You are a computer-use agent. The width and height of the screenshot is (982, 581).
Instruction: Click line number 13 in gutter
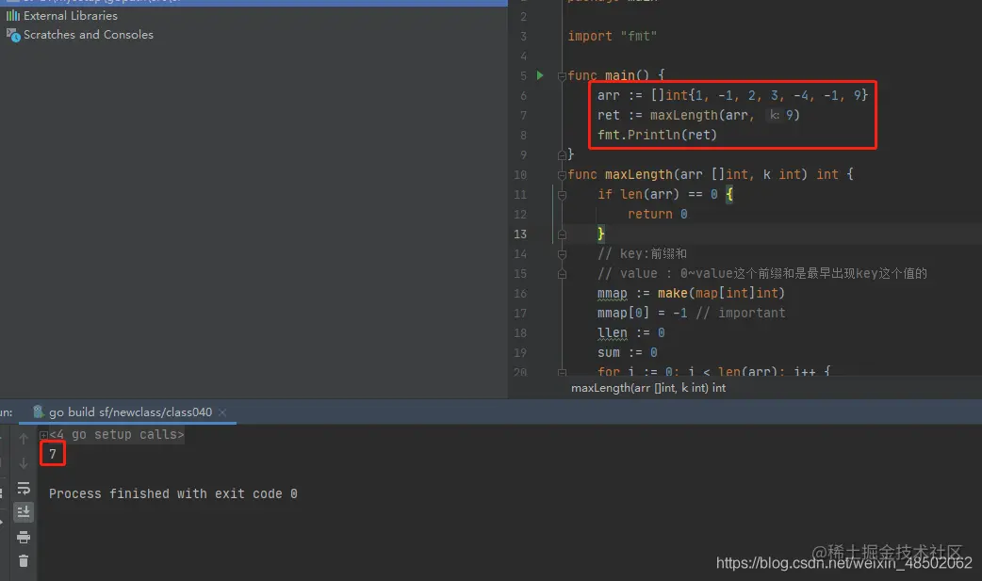[520, 234]
